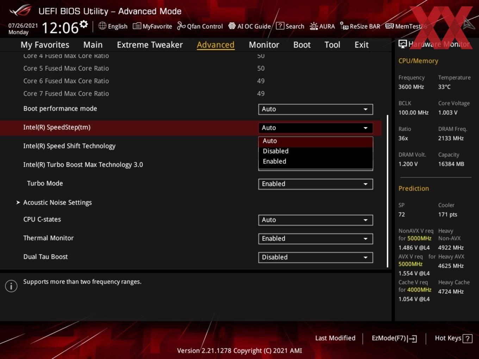Viewport: 479px width, 359px height.
Task: Click Last Modified button
Action: click(335, 338)
